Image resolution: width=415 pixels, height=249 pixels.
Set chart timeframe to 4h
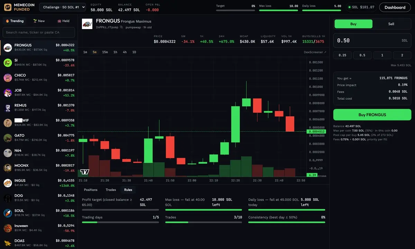point(125,52)
